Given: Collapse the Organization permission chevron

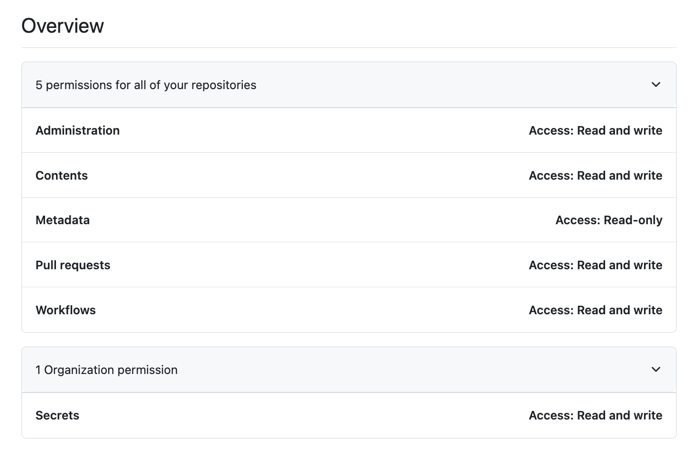Looking at the screenshot, I should (656, 370).
